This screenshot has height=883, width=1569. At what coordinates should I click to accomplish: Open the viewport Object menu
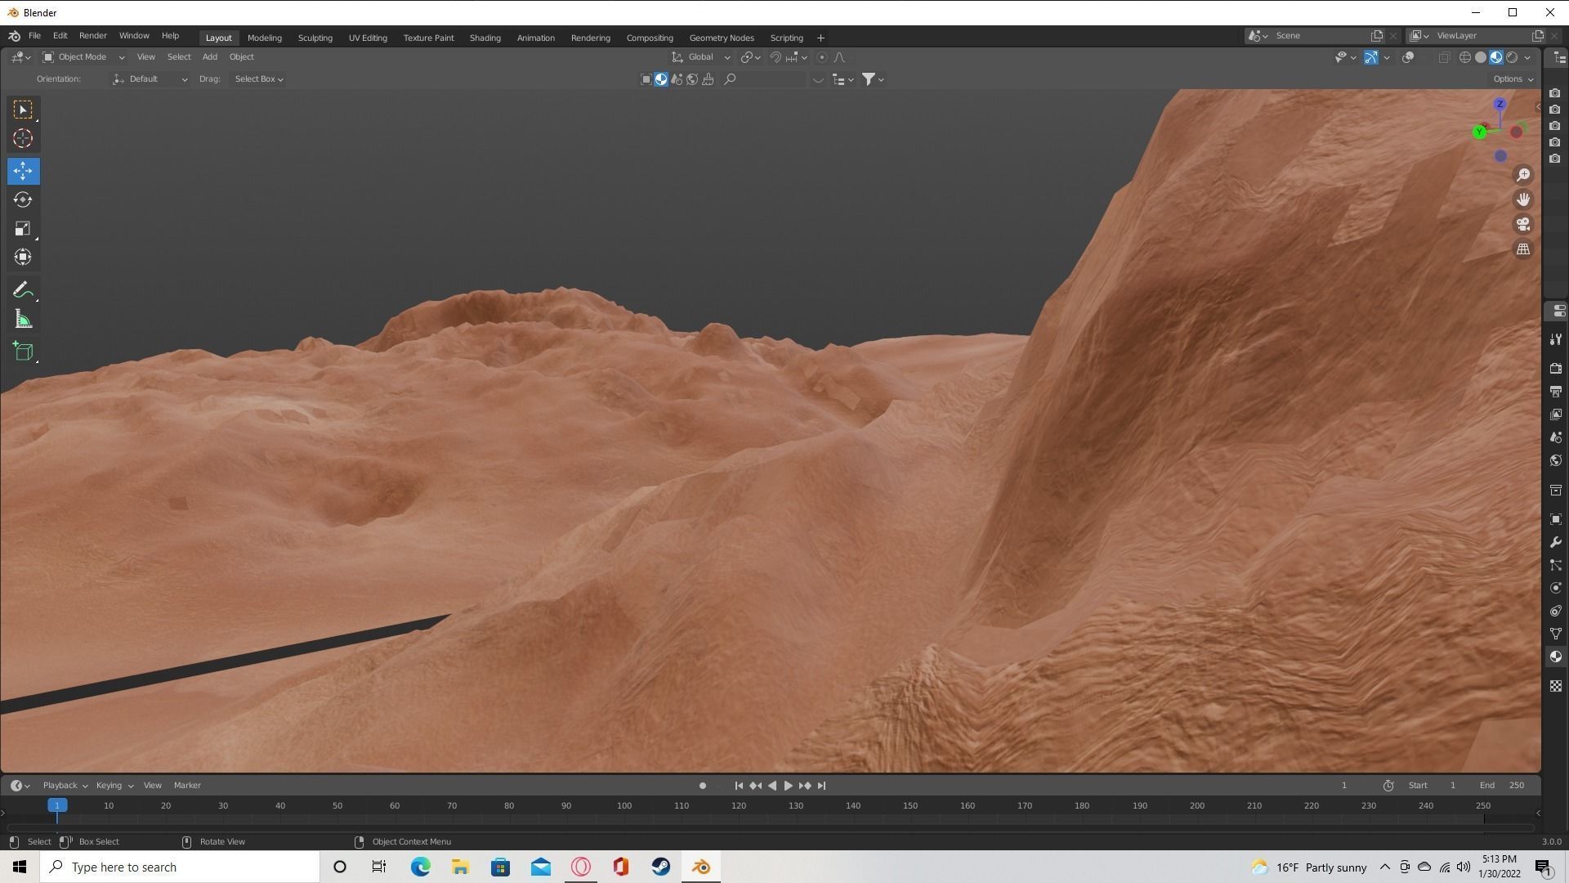click(241, 57)
